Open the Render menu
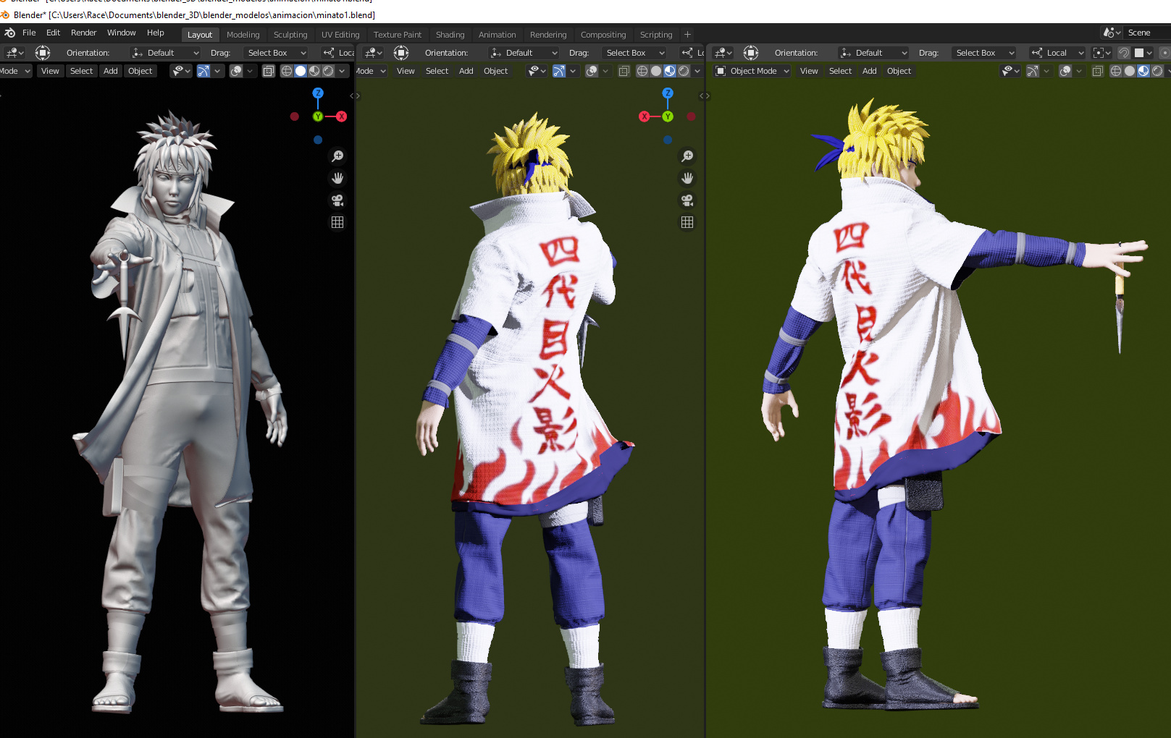Image resolution: width=1171 pixels, height=738 pixels. (84, 33)
